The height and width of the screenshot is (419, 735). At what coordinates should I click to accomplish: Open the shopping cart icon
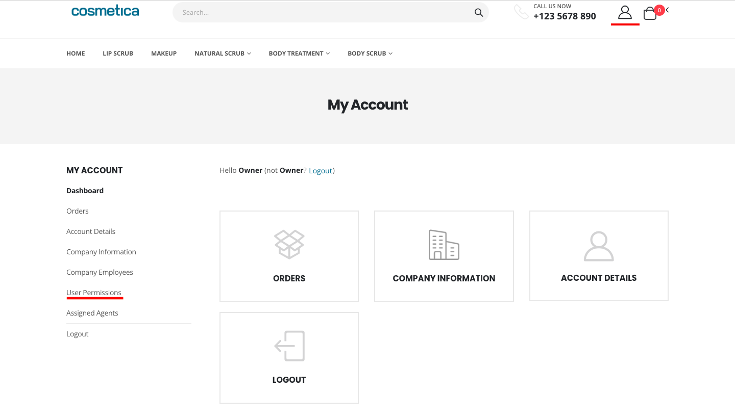pos(650,13)
